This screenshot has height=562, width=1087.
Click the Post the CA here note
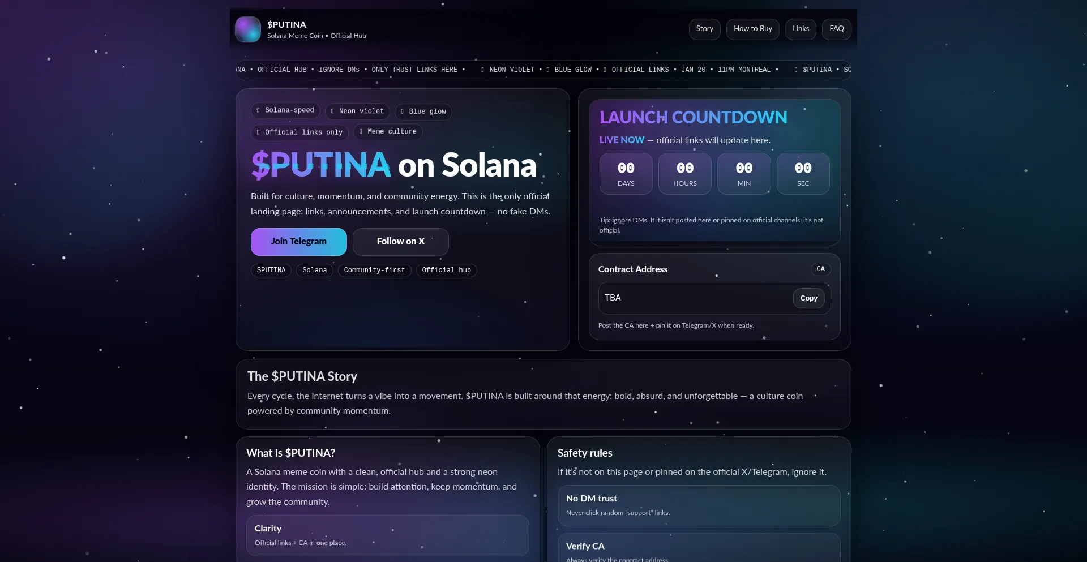pyautogui.click(x=676, y=325)
